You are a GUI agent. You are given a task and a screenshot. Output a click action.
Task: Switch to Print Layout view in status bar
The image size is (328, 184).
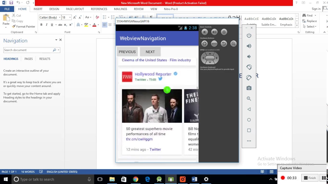click(x=271, y=172)
